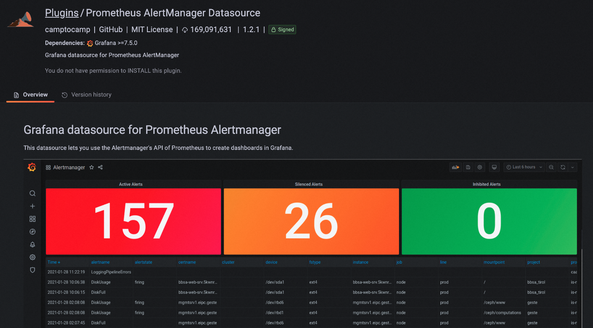Screen dimensions: 593x328
Task: Open Alerting via the bell icon
Action: point(32,244)
